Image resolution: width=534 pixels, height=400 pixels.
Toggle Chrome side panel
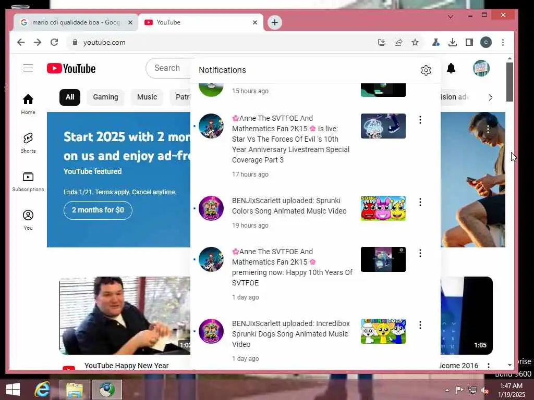pos(469,42)
